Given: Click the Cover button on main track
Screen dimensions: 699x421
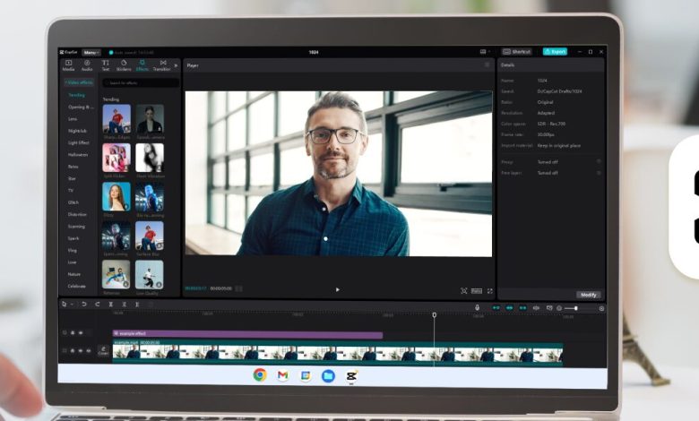Looking at the screenshot, I should [x=103, y=350].
